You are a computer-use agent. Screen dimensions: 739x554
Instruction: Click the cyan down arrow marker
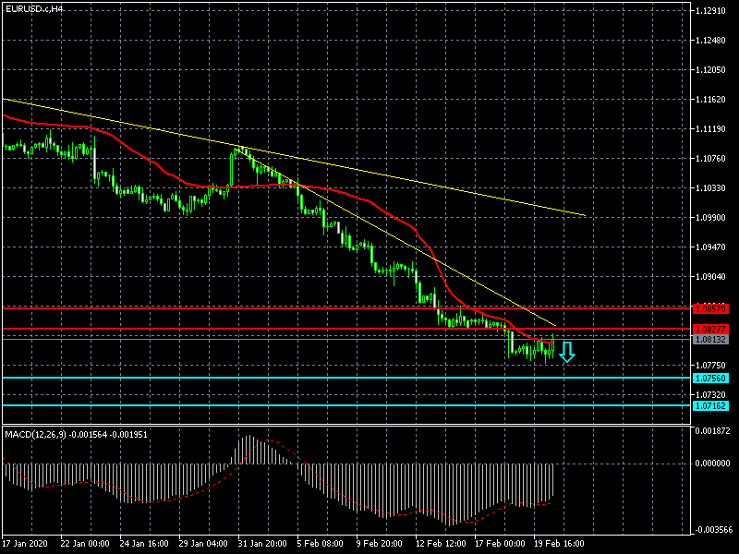[x=567, y=351]
